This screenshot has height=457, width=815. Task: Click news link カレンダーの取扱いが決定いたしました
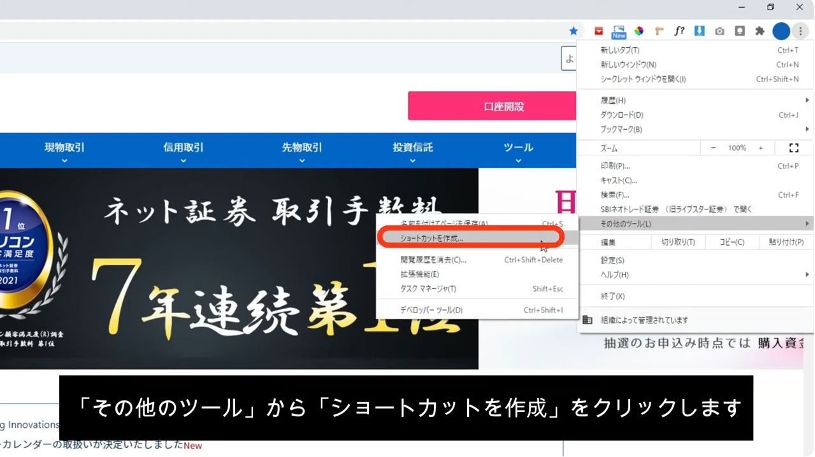92,445
